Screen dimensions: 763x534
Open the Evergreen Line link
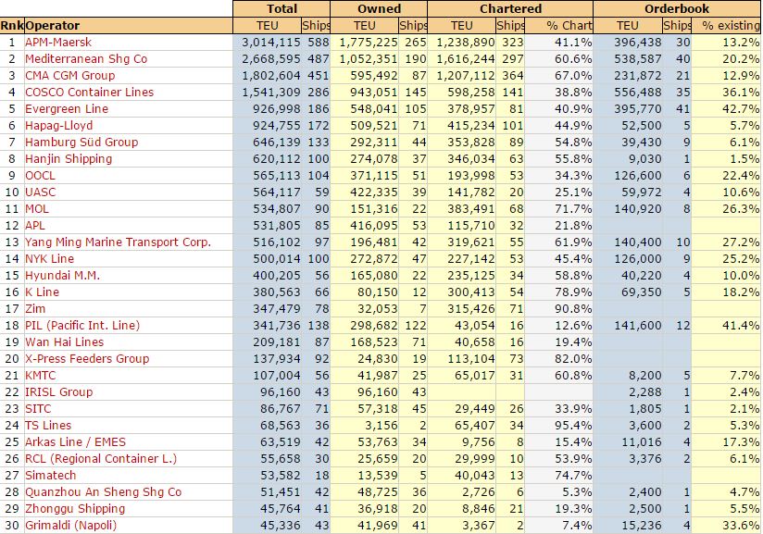click(67, 109)
